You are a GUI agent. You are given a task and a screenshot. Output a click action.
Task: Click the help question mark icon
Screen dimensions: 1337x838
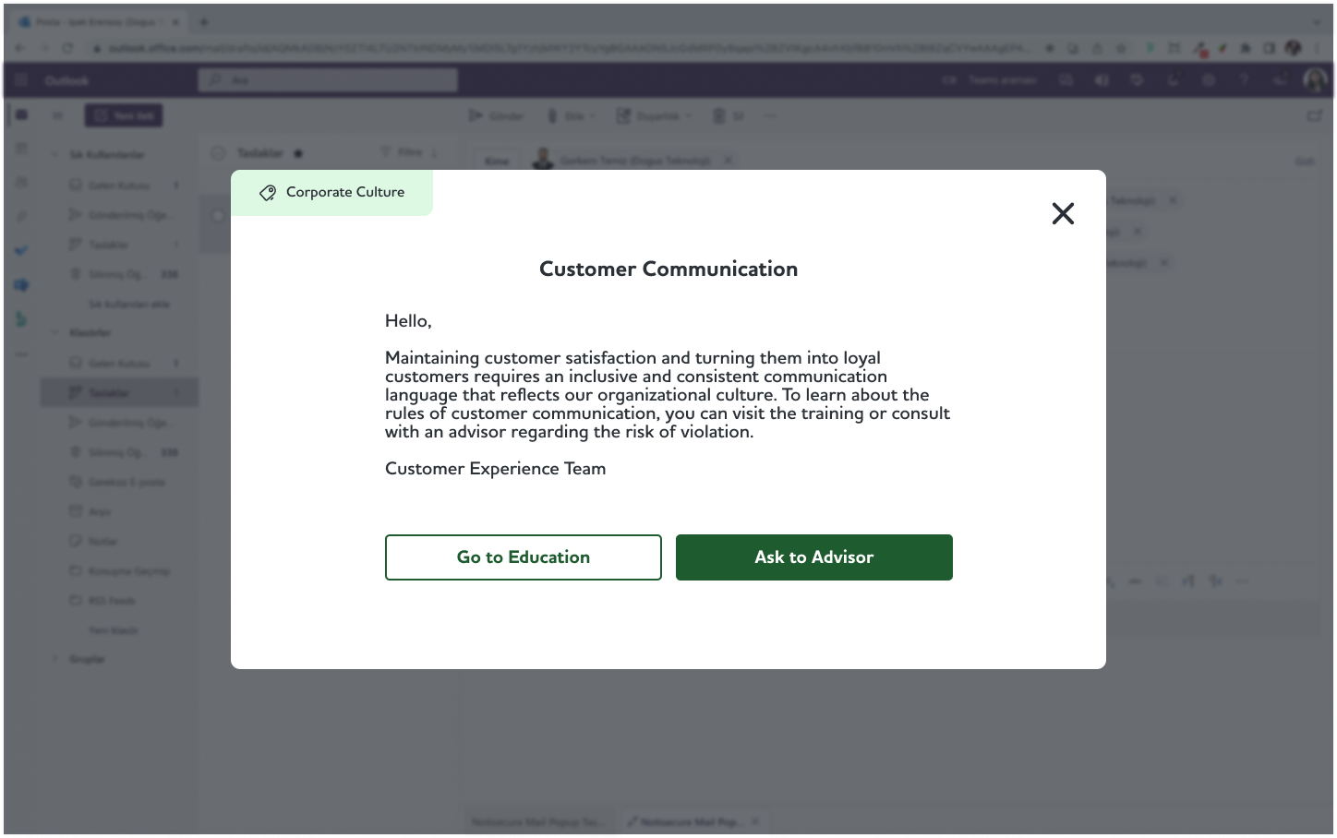click(x=1244, y=80)
